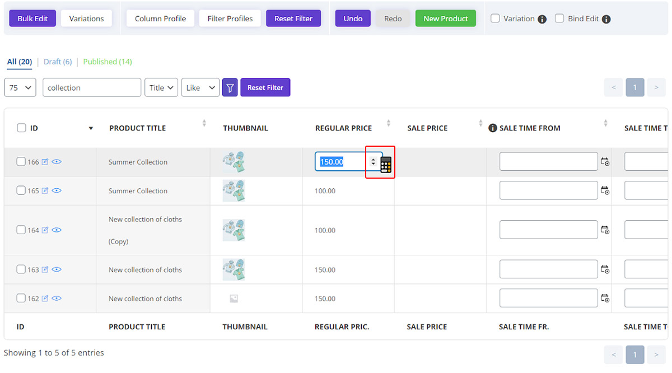Viewport: 672px width, 373px height.
Task: Open the Like operator dropdown
Action: [200, 87]
